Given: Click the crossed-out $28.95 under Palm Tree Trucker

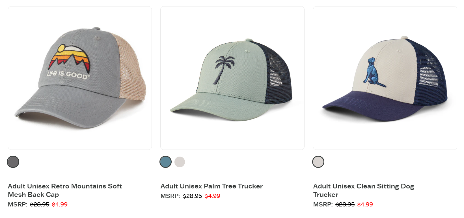Looking at the screenshot, I should click(192, 196).
